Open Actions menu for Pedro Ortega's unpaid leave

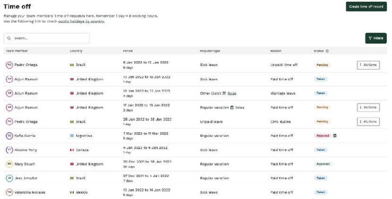click(368, 122)
